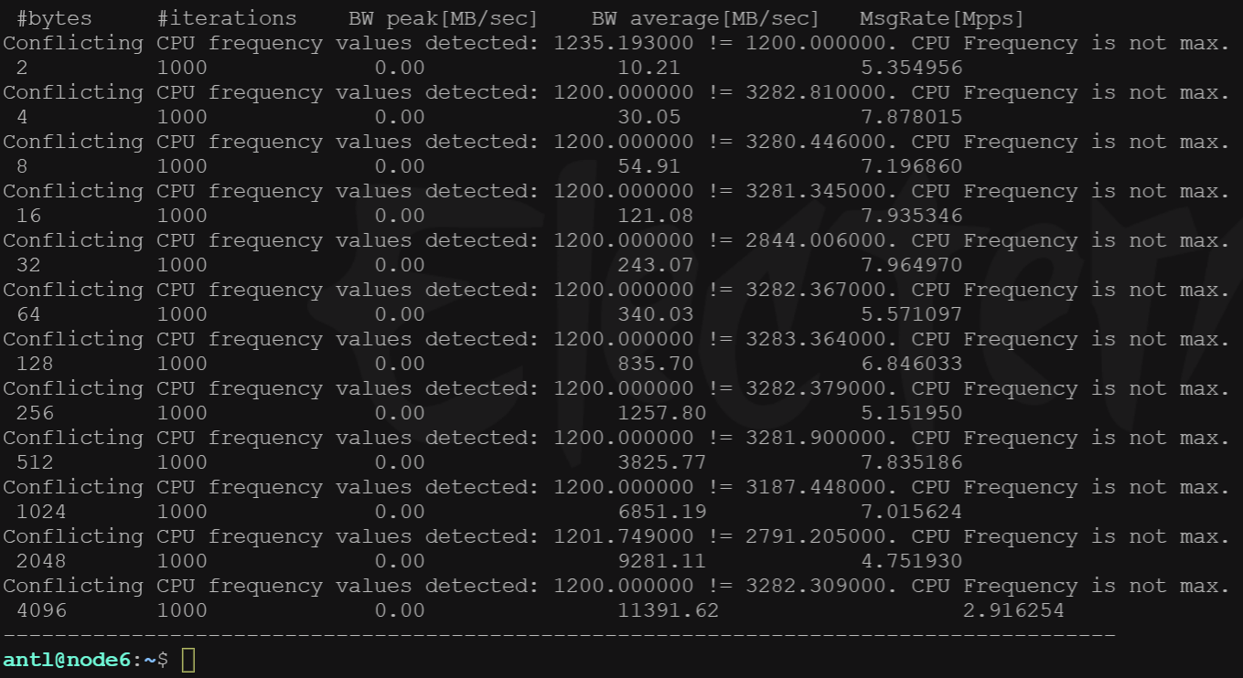Click the MsgRate[Mpps] header
1243x678 pixels.
942,18
